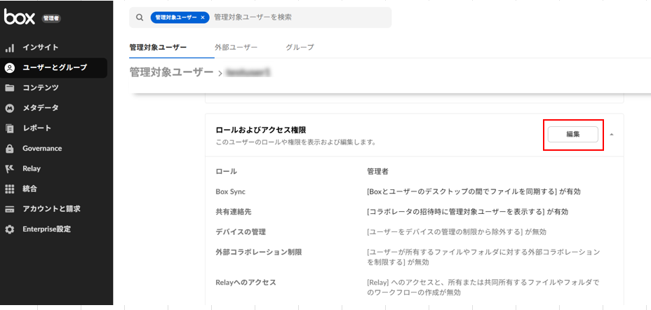Click the 編集 button

point(572,134)
